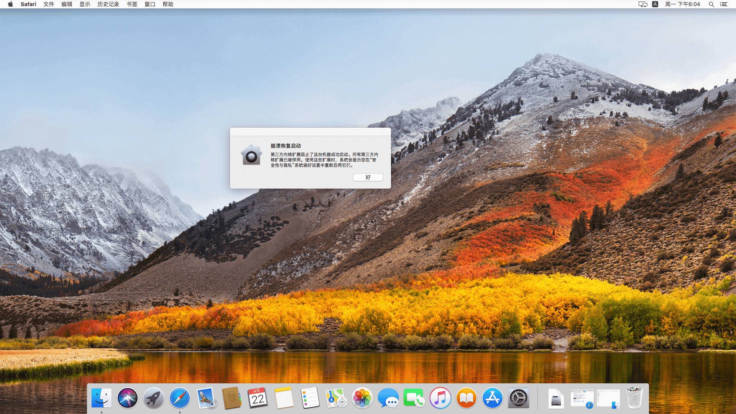Open Photos app in dock
Screen dimensions: 736x414
pos(362,398)
